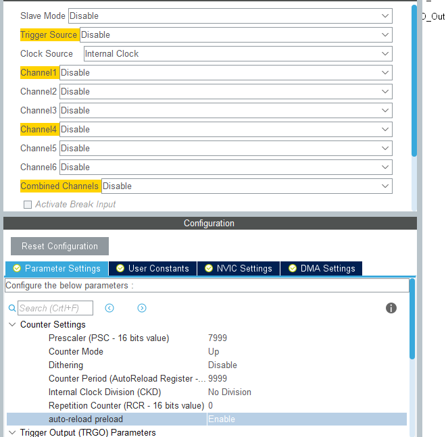Open the User Constants tab
This screenshot has height=437, width=446.
[152, 268]
